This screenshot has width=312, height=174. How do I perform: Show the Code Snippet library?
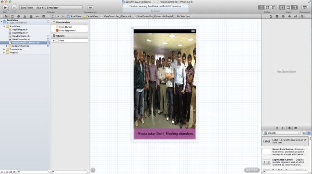click(283, 128)
